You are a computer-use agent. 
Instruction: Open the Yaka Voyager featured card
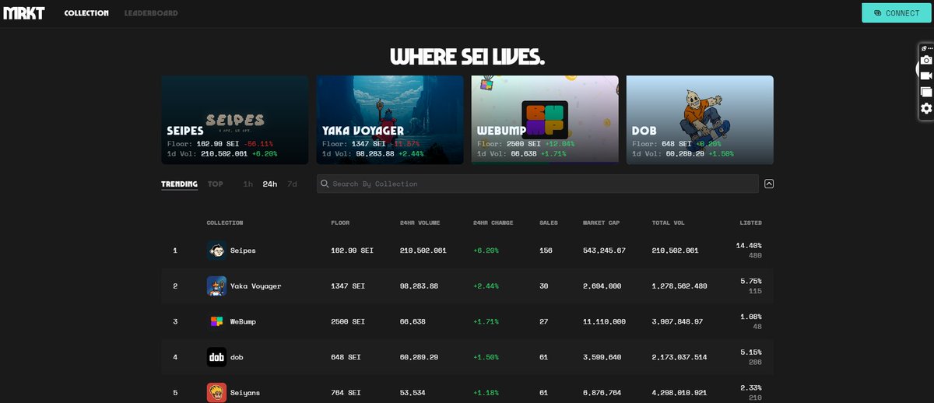(x=389, y=120)
